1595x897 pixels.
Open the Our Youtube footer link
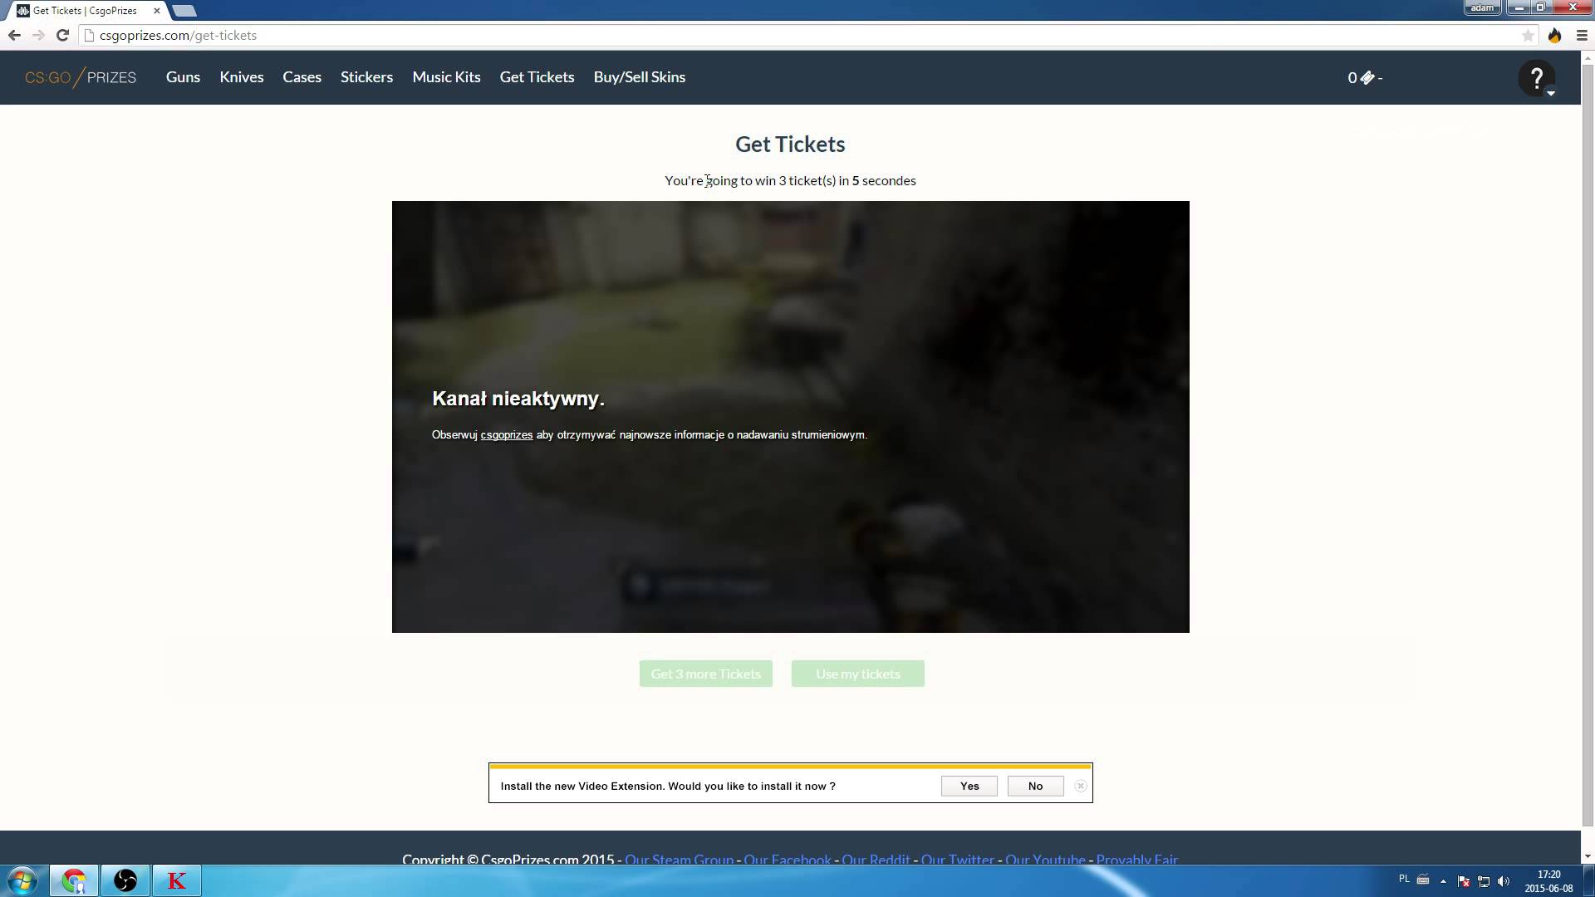pyautogui.click(x=1045, y=859)
